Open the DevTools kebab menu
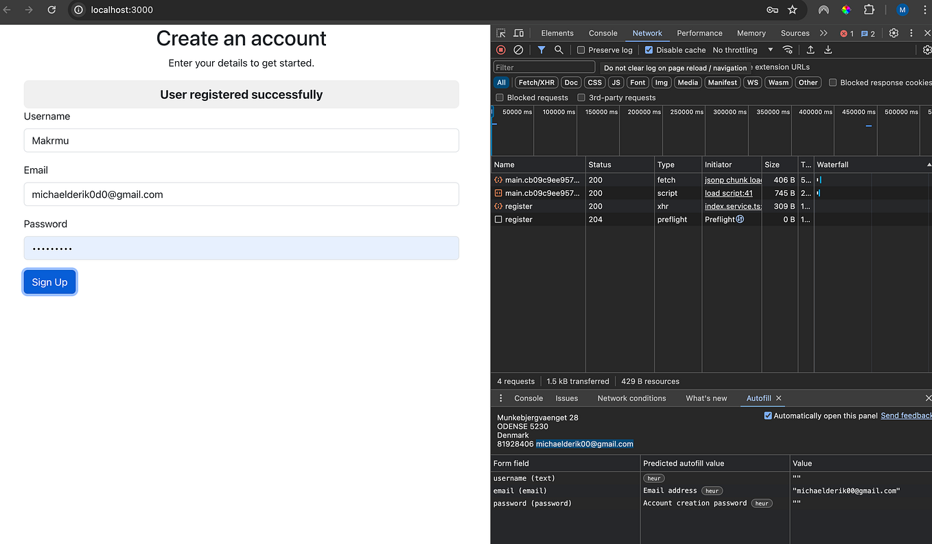 pyautogui.click(x=911, y=32)
